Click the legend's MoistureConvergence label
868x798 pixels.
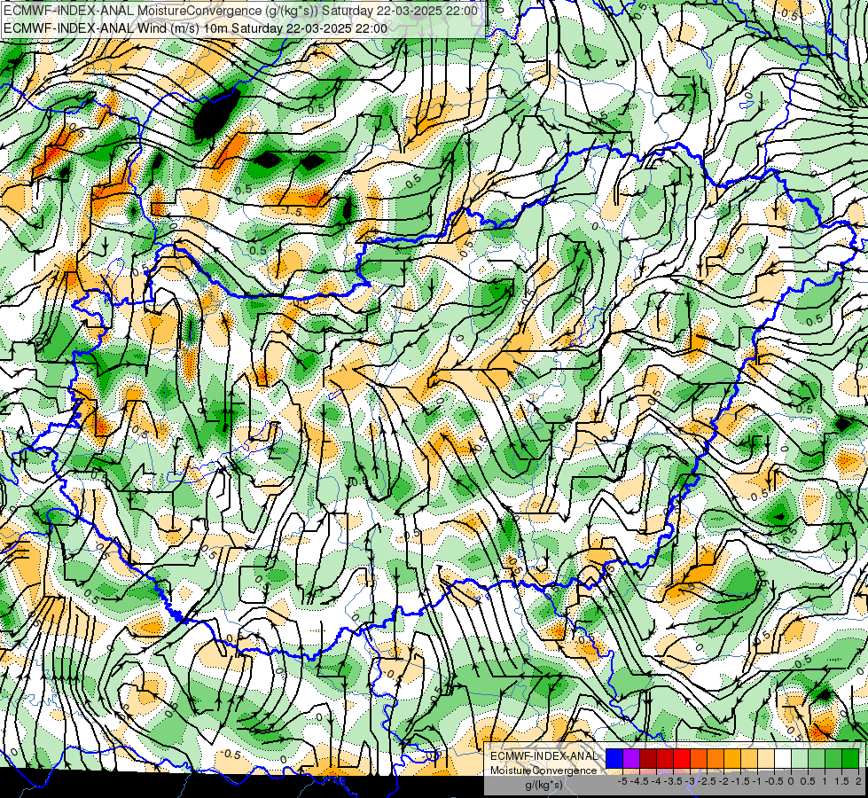point(543,771)
